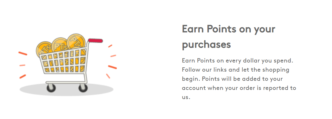Click the word "purchases" in the heading
The width and height of the screenshot is (332, 119).
point(206,45)
